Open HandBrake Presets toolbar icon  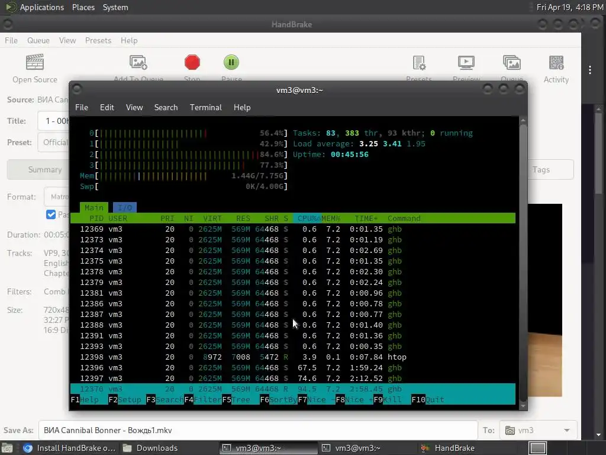[x=419, y=63]
